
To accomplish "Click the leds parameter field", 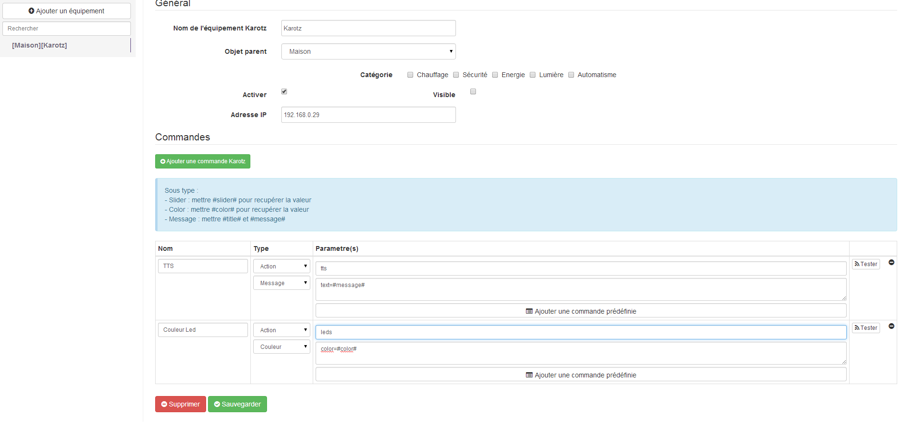I will point(581,332).
